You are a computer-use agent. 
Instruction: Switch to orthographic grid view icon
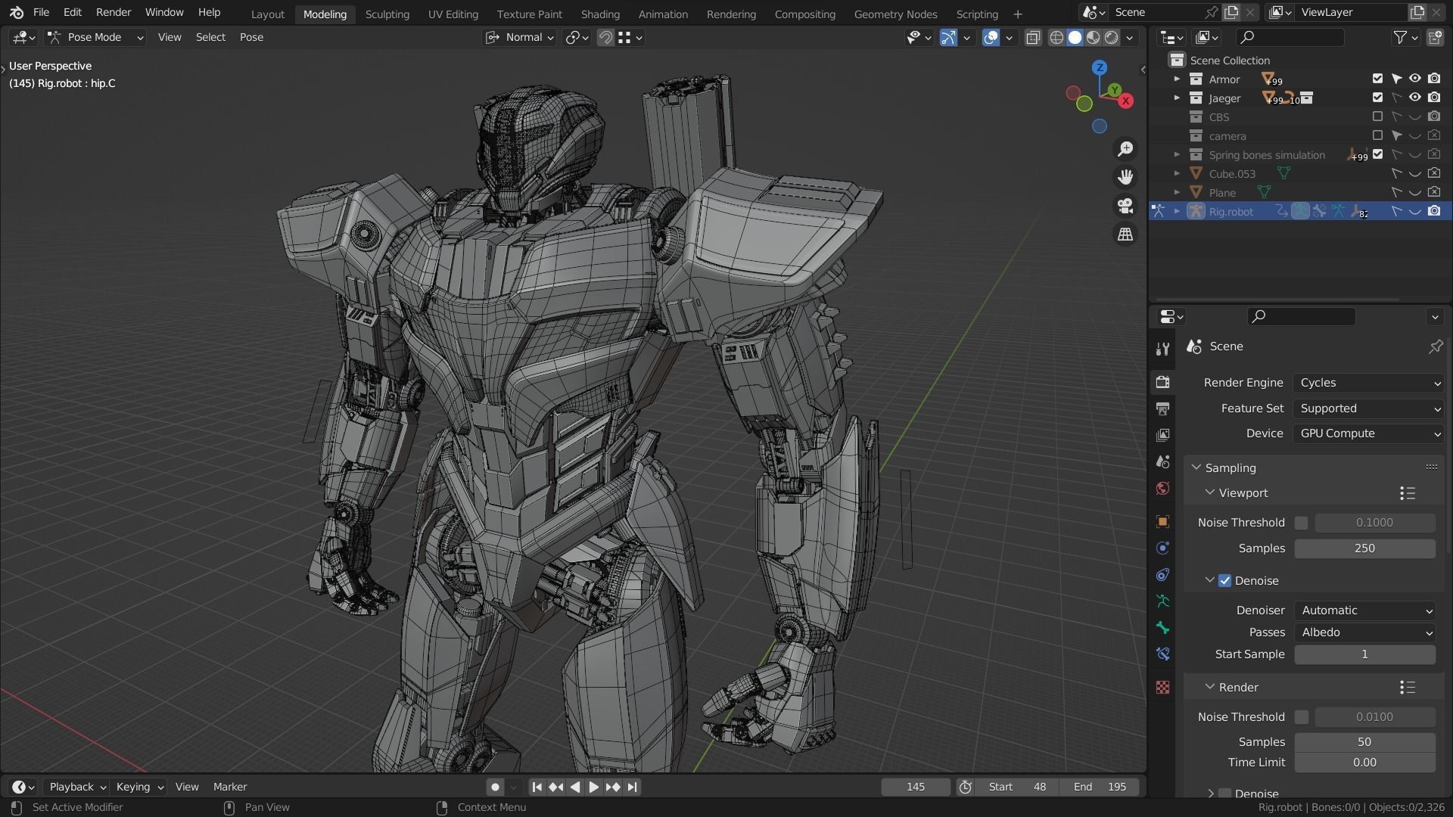[1125, 235]
